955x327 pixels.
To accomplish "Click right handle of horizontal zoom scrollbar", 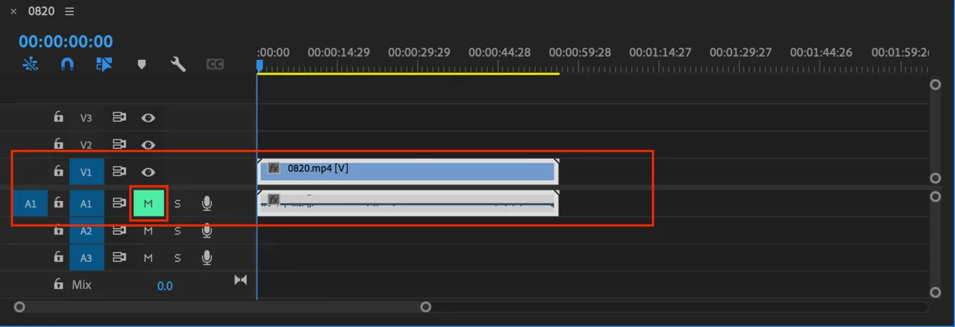I will (425, 307).
